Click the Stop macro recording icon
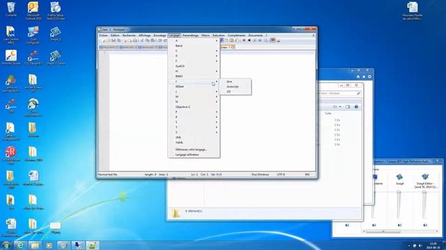The height and width of the screenshot is (250, 446). tap(249, 41)
